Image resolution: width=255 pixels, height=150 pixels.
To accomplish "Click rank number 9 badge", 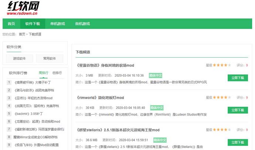I will (9, 144).
